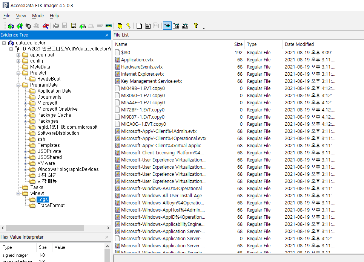Collapse the Prefetch folder
This screenshot has height=262, width=364.
[x=18, y=73]
